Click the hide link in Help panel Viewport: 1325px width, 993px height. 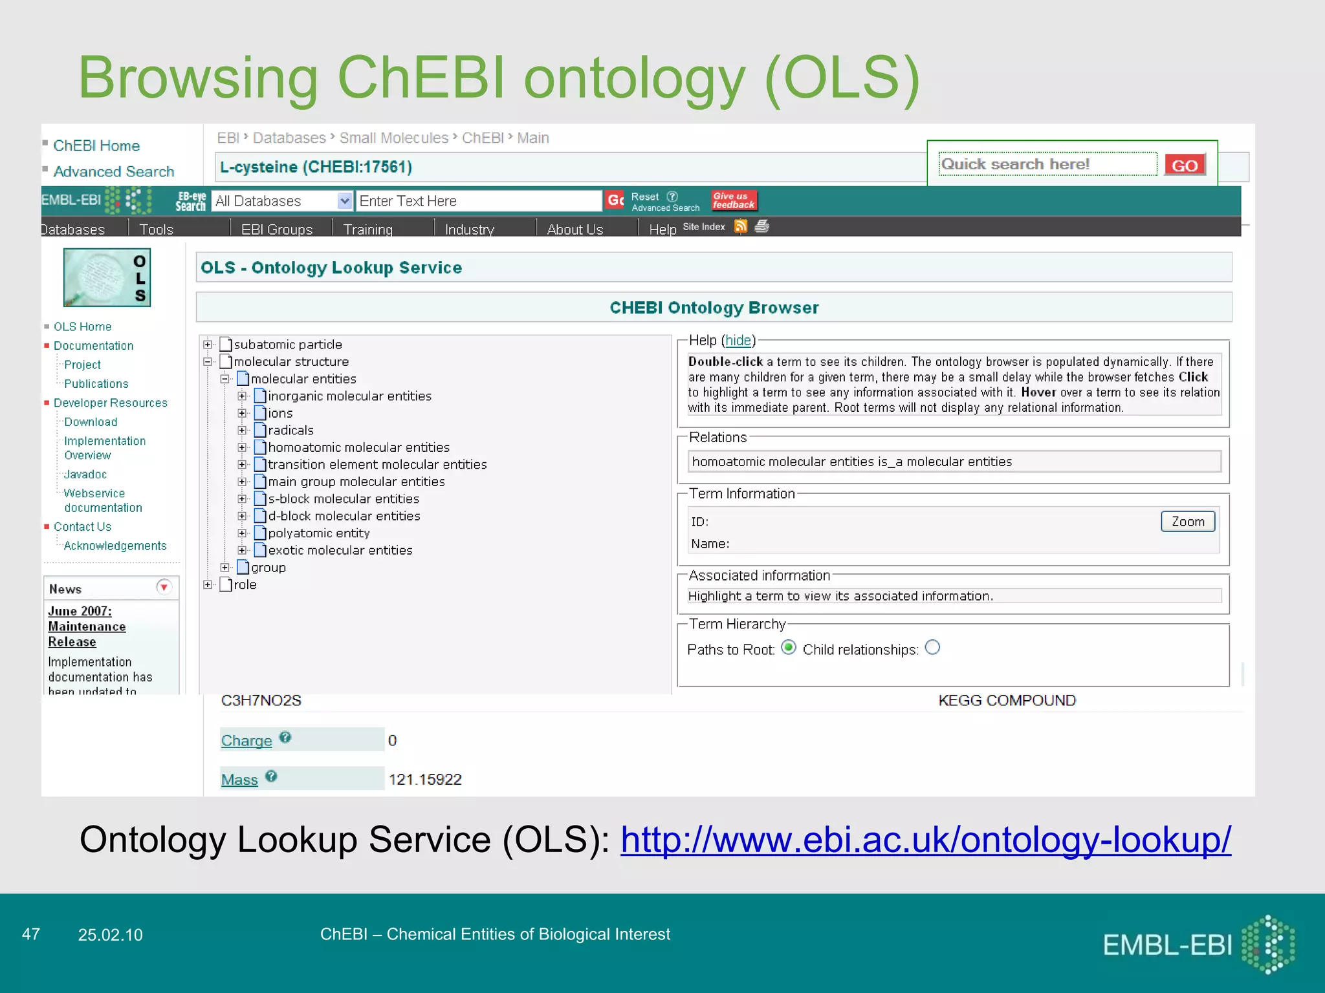(738, 341)
